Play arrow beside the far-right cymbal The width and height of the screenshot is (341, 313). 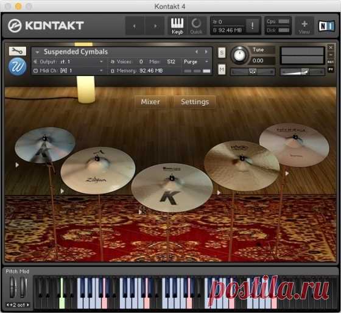[x=287, y=174]
